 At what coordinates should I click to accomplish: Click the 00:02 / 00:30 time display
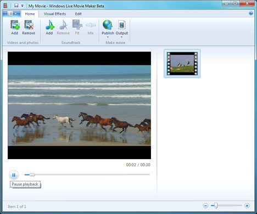(138, 165)
